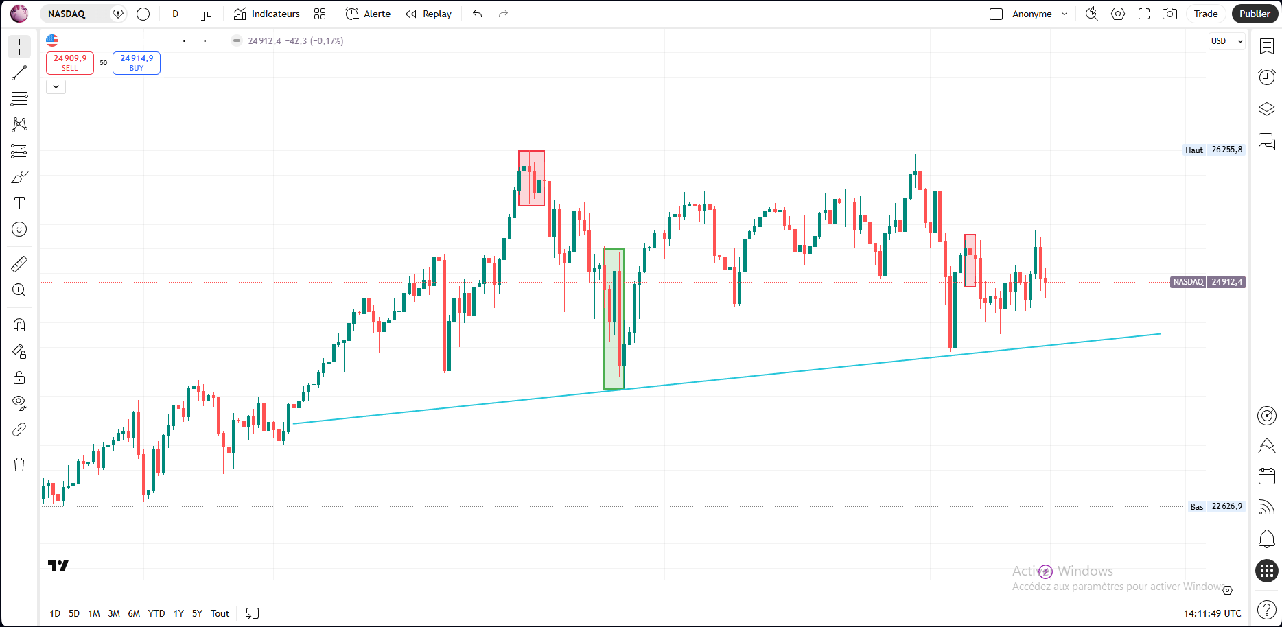Image resolution: width=1282 pixels, height=627 pixels.
Task: Select the Fibonacci retracement tool
Action: pos(19,99)
